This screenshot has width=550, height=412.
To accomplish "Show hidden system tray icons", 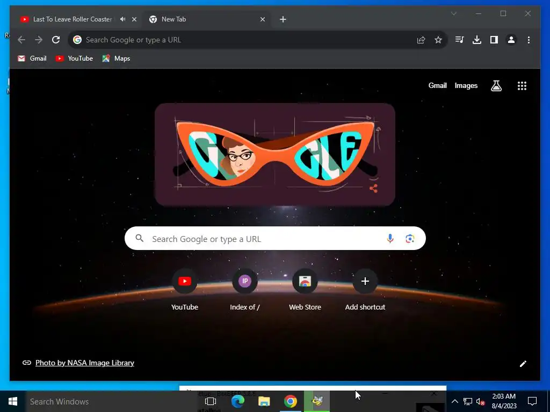I will [454, 401].
